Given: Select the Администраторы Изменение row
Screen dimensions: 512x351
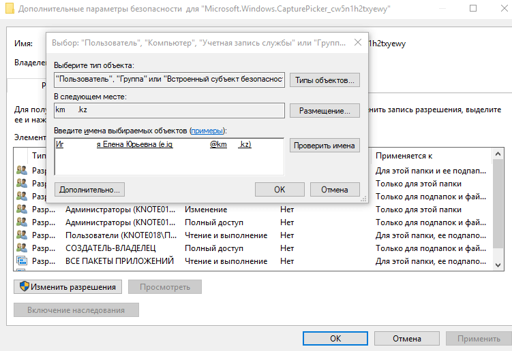Looking at the screenshot, I should 252,210.
